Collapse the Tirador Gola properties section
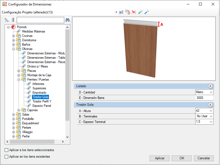This screenshot has height=165, width=222. click(210, 105)
